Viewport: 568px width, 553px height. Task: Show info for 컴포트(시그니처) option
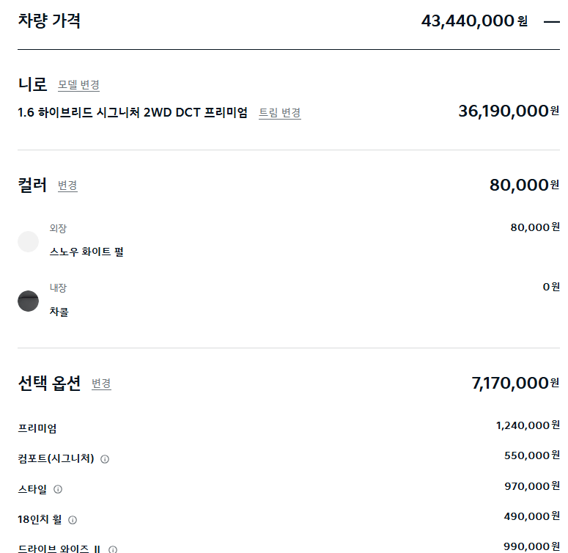coord(105,459)
